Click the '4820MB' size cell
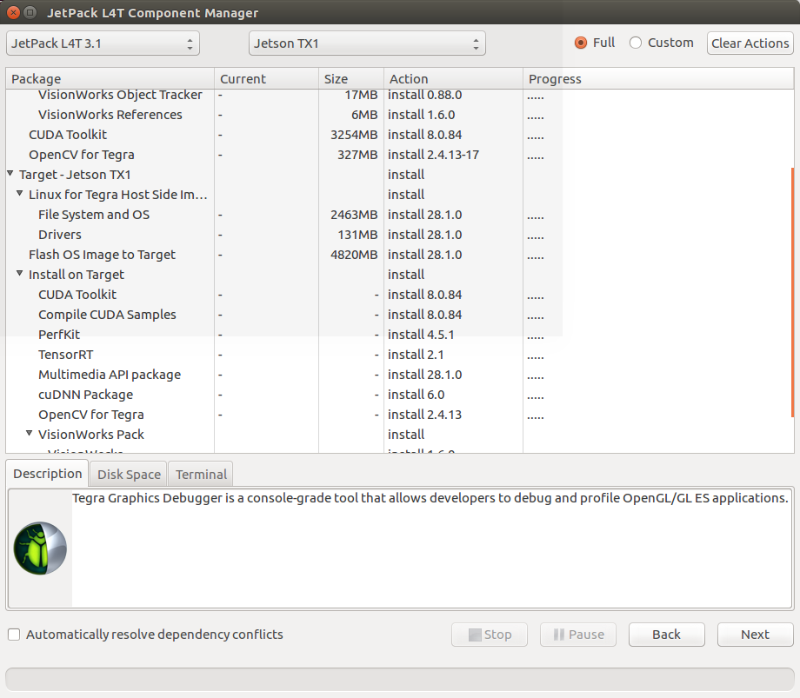 tap(354, 255)
